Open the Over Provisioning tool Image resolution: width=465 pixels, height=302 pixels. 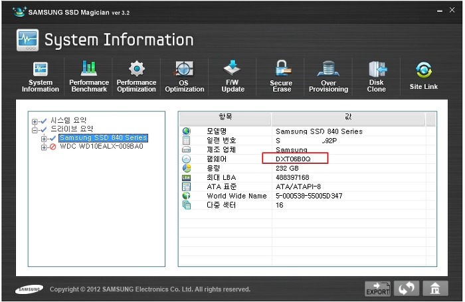coord(328,77)
